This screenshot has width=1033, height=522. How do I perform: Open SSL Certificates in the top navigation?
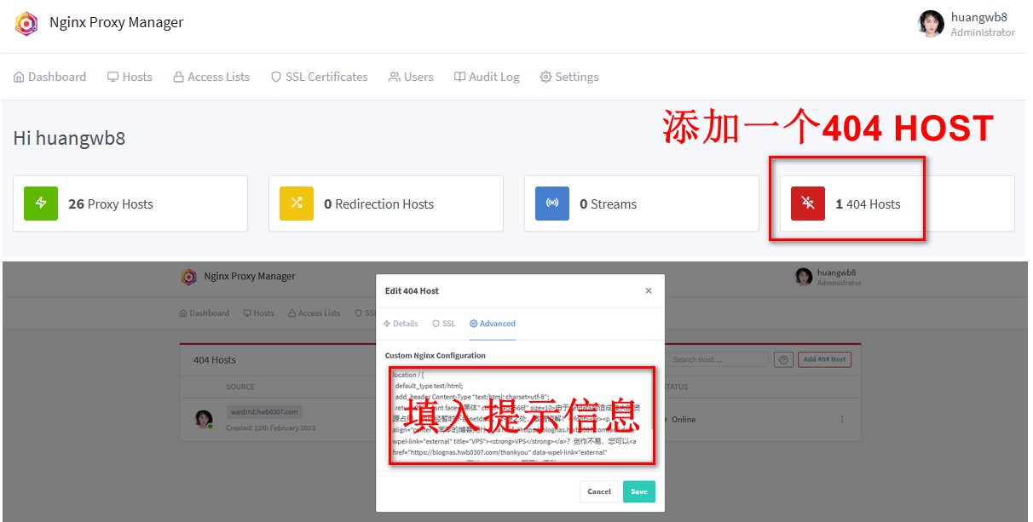[x=319, y=77]
